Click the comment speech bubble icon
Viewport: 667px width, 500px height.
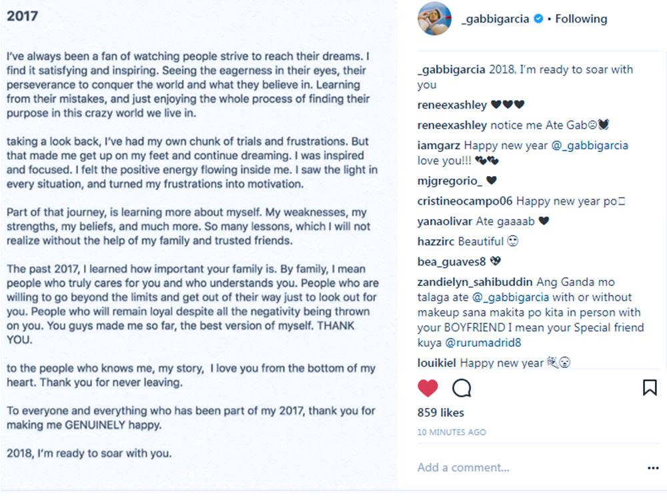(x=462, y=387)
